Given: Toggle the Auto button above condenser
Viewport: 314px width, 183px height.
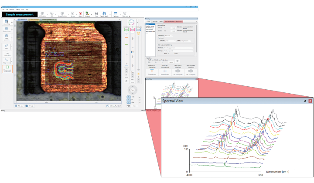Looking at the screenshot, I should tap(126, 29).
